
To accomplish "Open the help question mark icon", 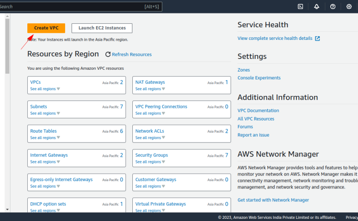I will point(333,6).
